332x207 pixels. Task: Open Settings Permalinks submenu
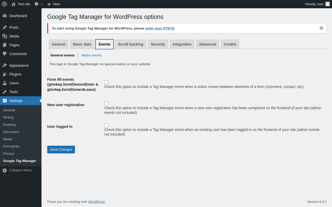pyautogui.click(x=11, y=146)
